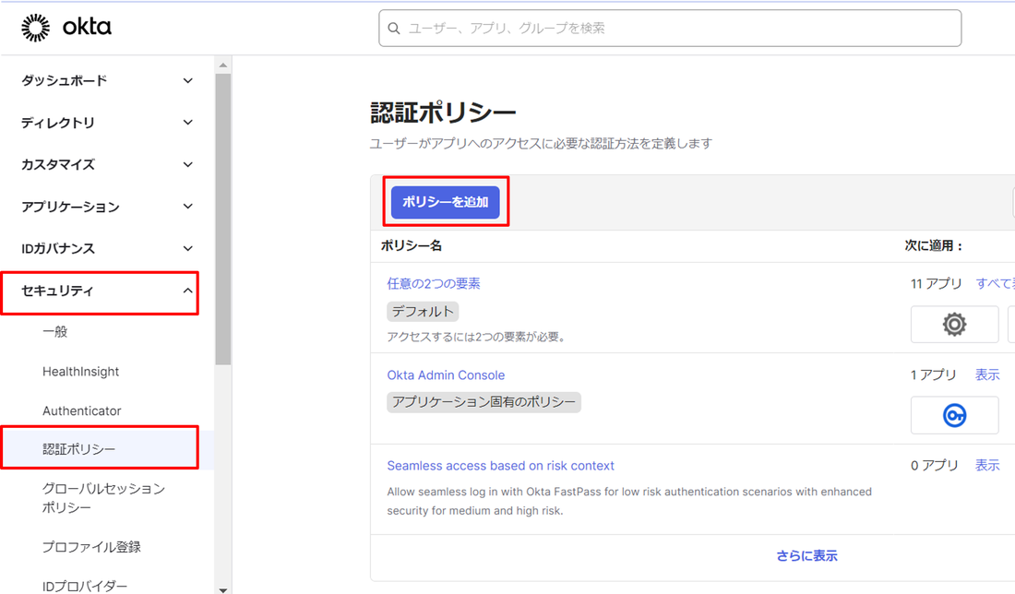
Task: Click the Okta sunburst logo
Action: coord(35,28)
